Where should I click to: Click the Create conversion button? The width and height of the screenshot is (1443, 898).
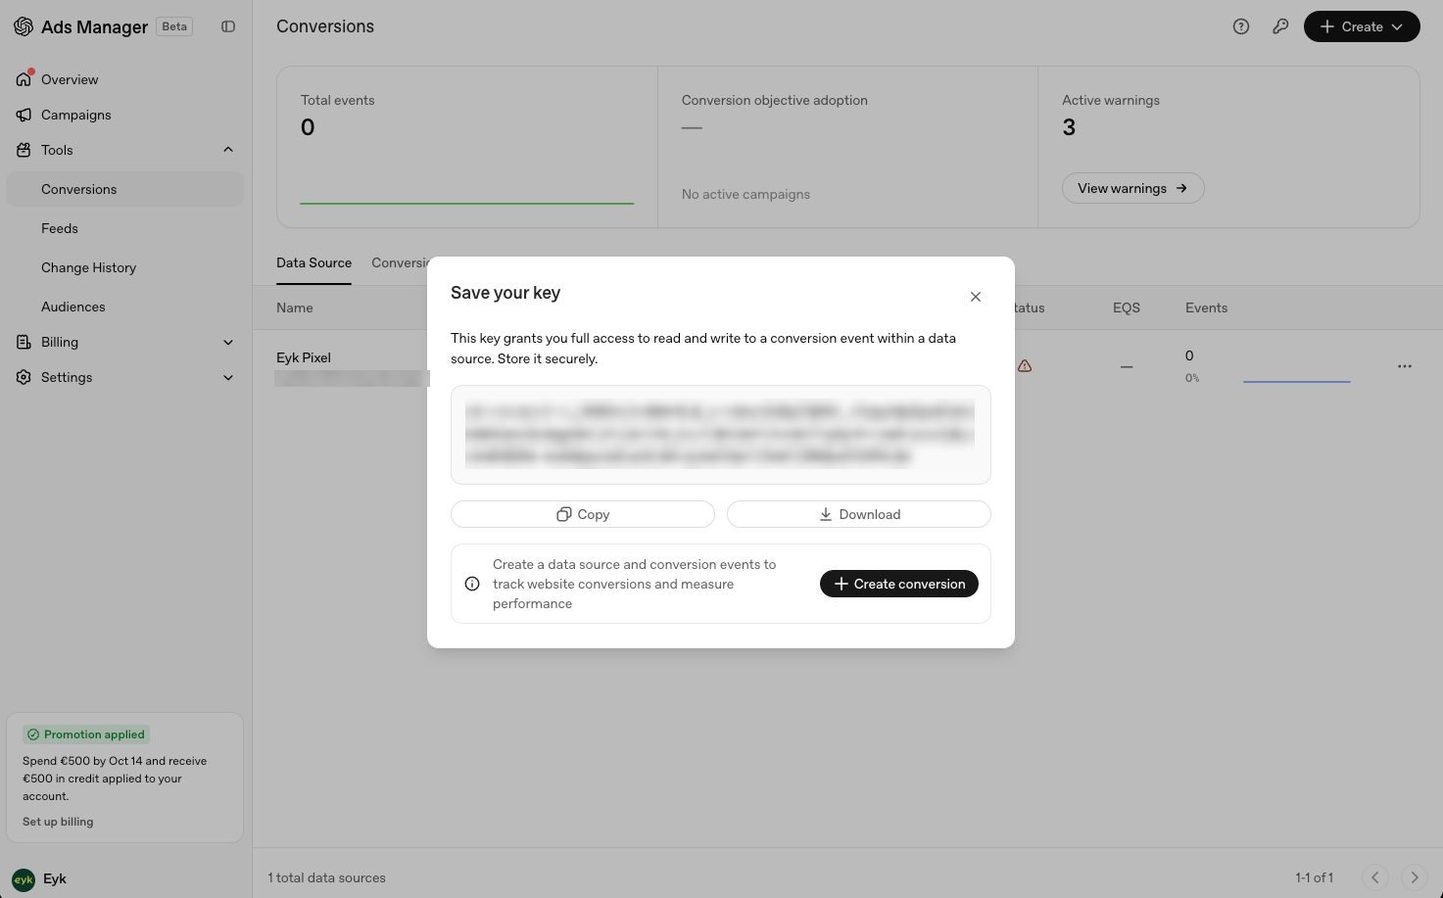(899, 584)
